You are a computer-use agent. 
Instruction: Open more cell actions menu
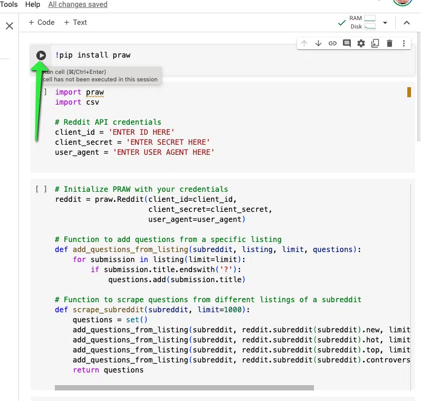(404, 43)
